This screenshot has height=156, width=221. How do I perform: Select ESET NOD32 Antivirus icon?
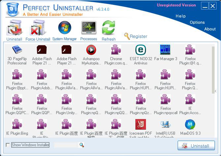(141, 50)
